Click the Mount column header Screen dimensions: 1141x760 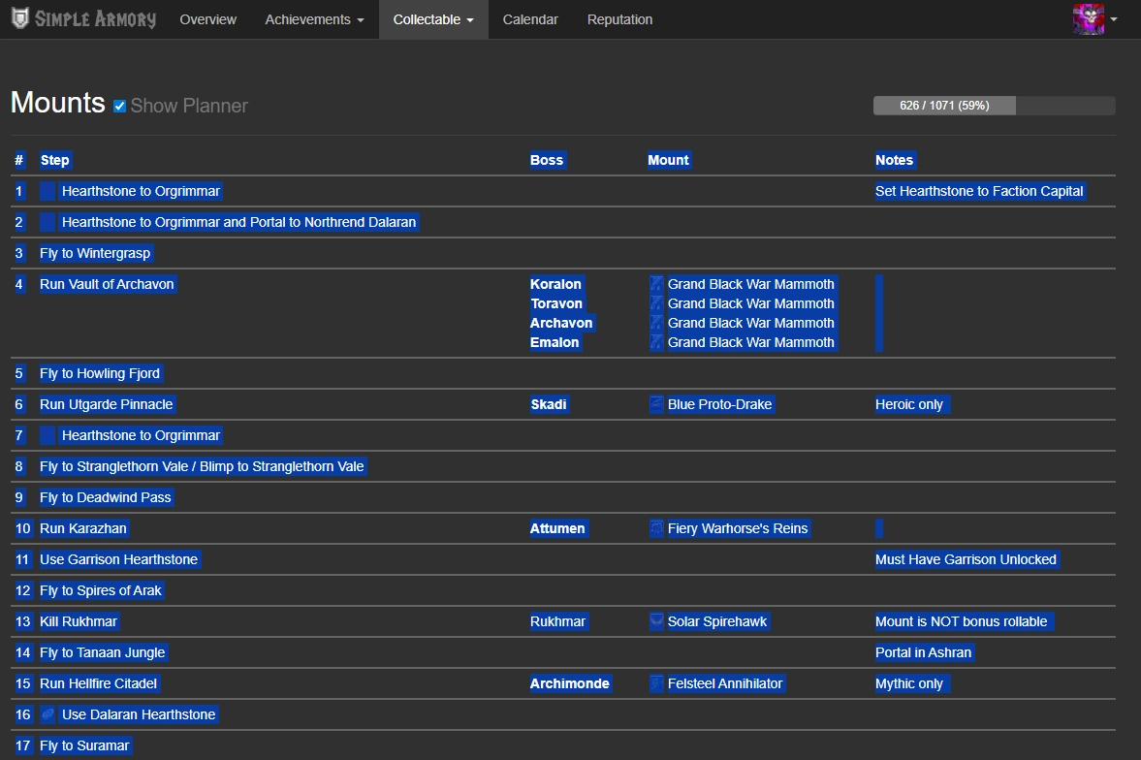[x=668, y=160]
